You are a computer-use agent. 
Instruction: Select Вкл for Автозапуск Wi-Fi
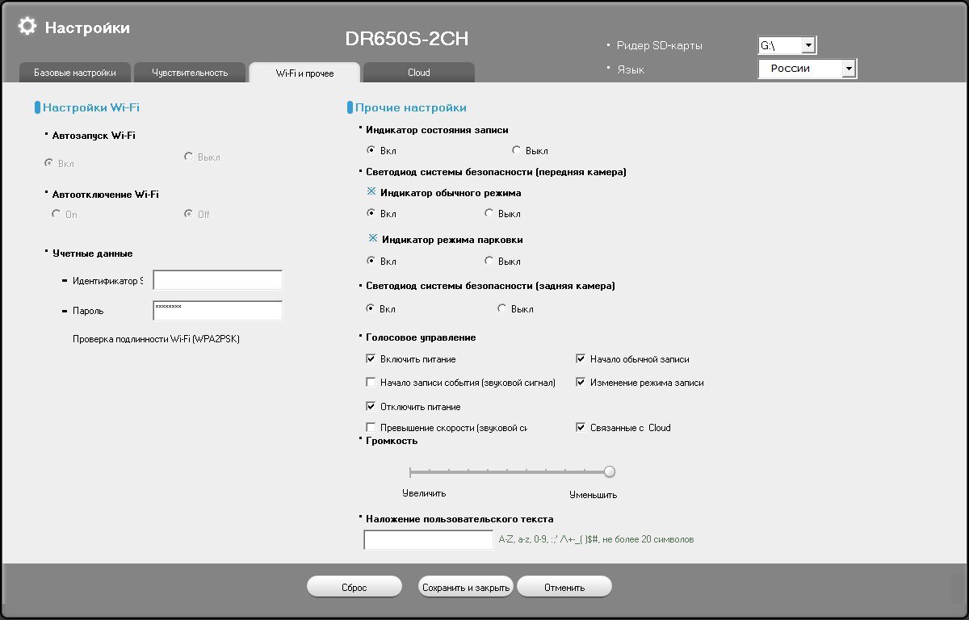[48, 163]
